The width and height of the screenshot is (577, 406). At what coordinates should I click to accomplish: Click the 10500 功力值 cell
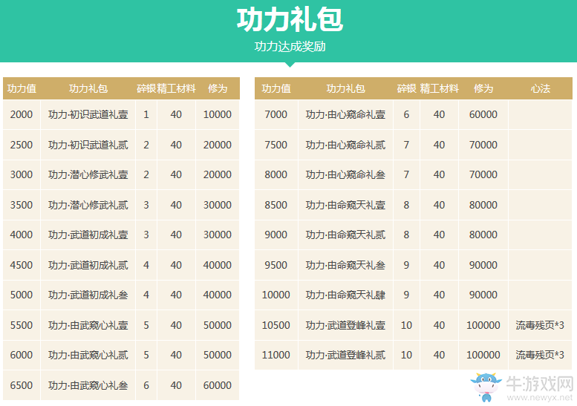coord(276,325)
